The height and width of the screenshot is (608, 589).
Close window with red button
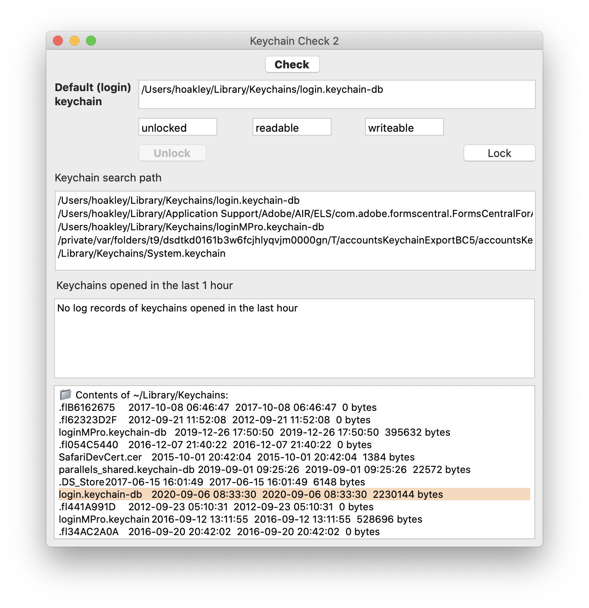(x=58, y=41)
